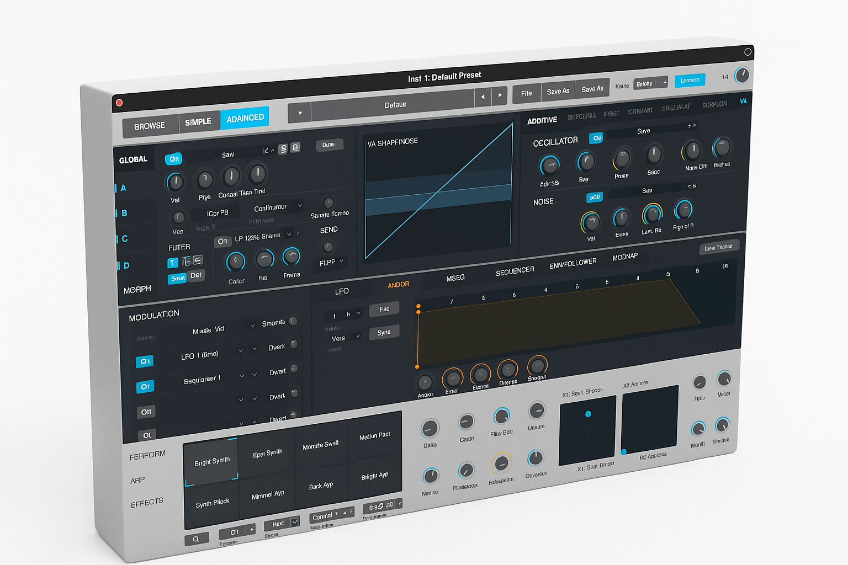Click the Anoke envelope knob
Screen dimensions: 848x565
click(x=425, y=382)
